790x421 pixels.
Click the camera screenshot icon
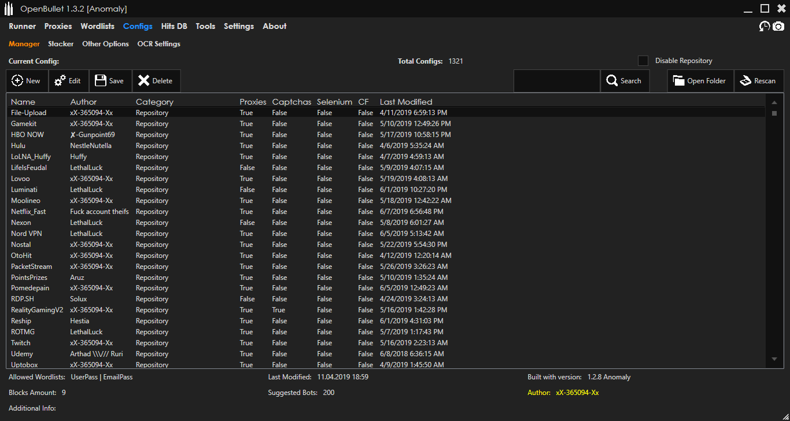point(778,26)
